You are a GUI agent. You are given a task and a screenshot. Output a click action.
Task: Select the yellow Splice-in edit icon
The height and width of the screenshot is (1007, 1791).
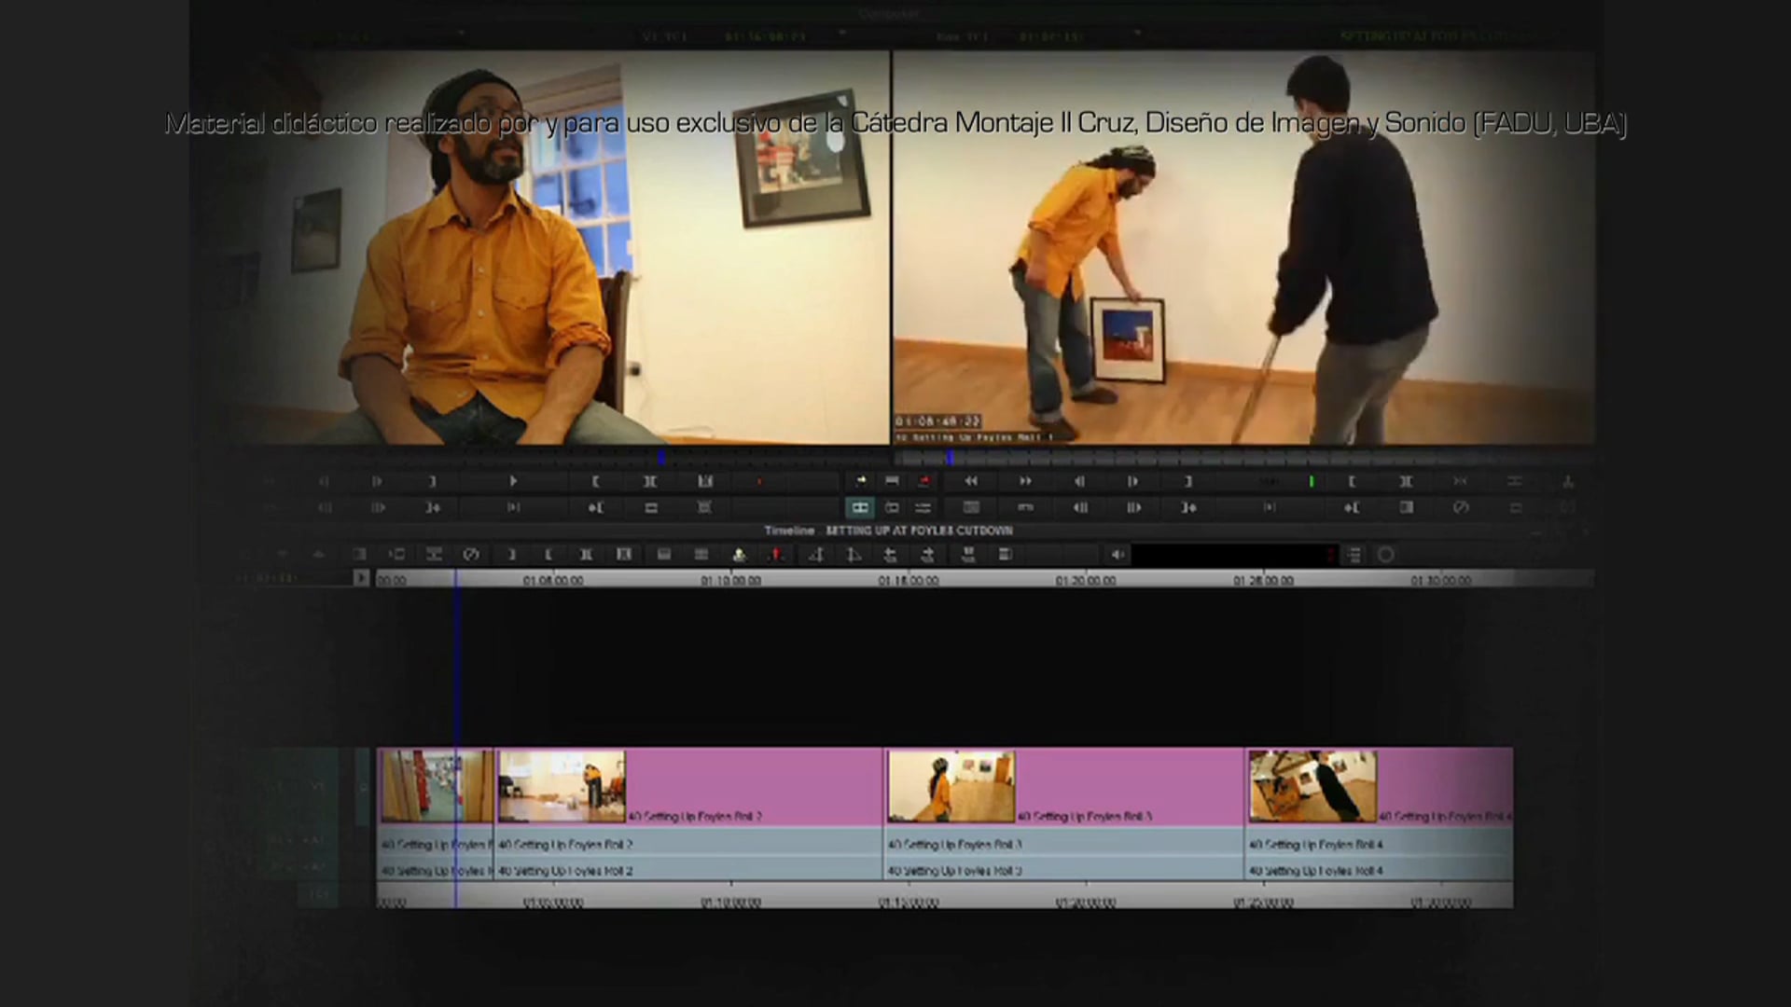pos(860,481)
